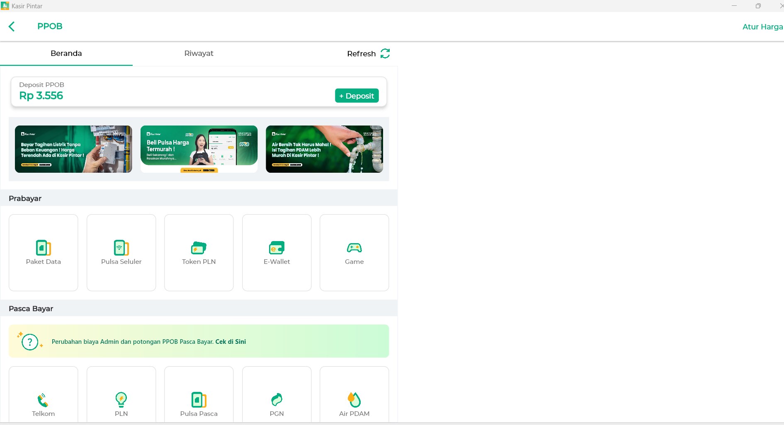Click the PLN postpaid label

click(121, 414)
